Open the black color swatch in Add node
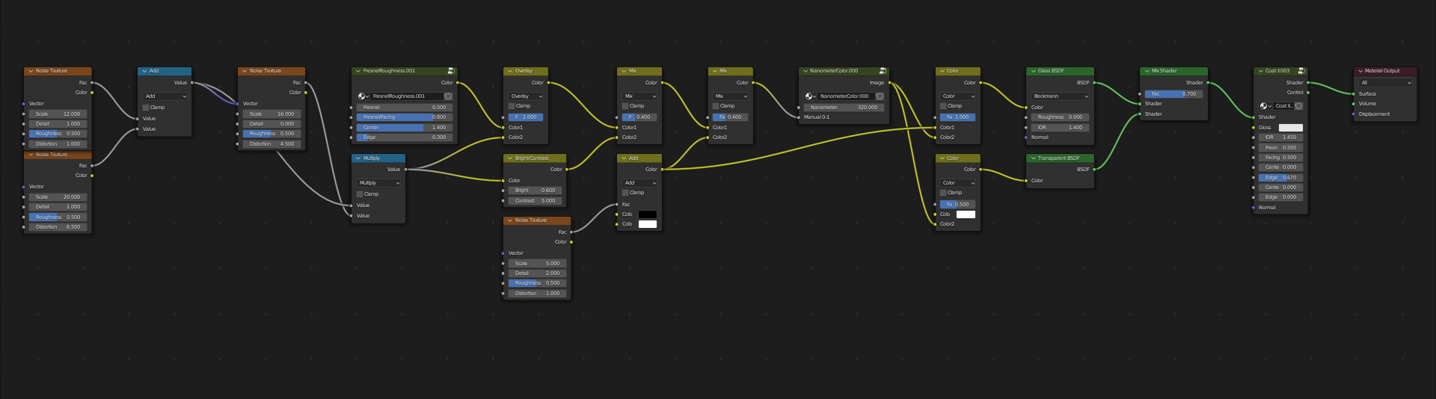This screenshot has width=1436, height=399. click(x=648, y=214)
